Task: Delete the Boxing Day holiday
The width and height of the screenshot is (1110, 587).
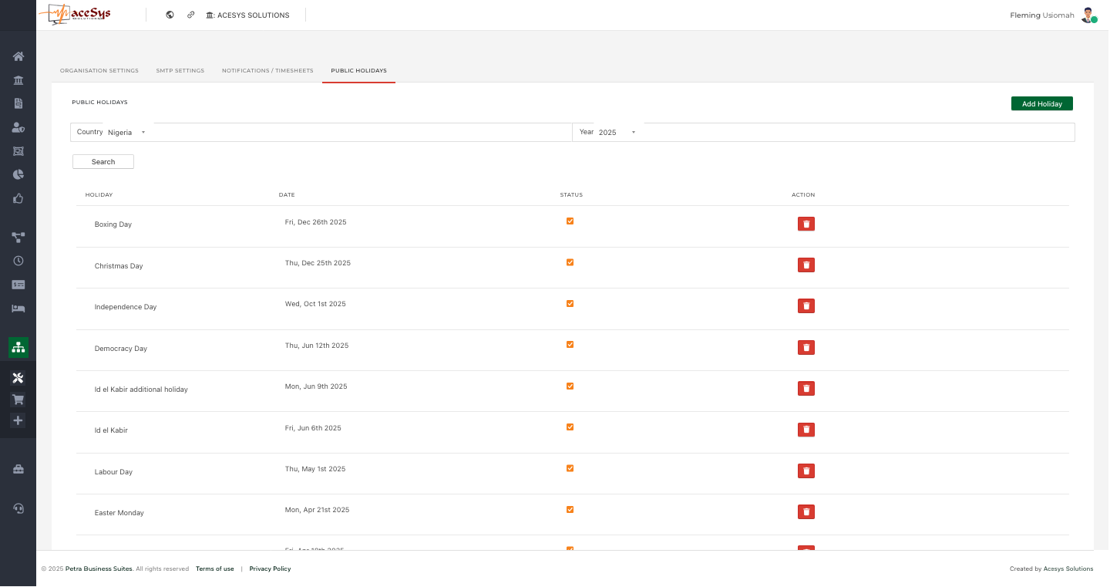Action: coord(806,224)
